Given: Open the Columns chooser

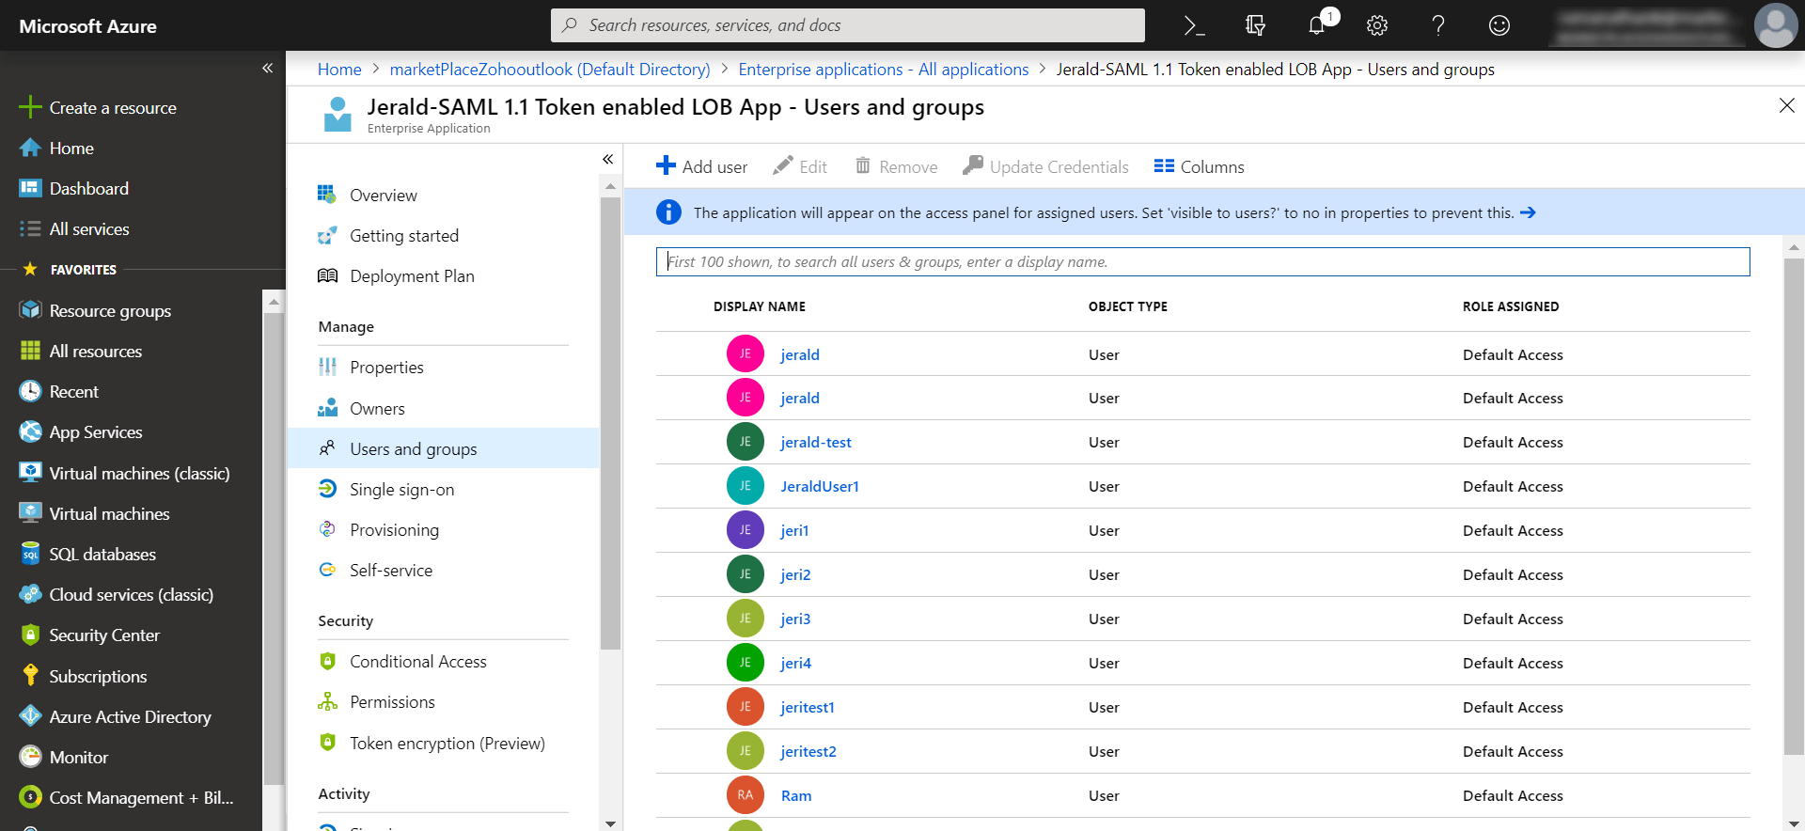Looking at the screenshot, I should [x=1199, y=166].
